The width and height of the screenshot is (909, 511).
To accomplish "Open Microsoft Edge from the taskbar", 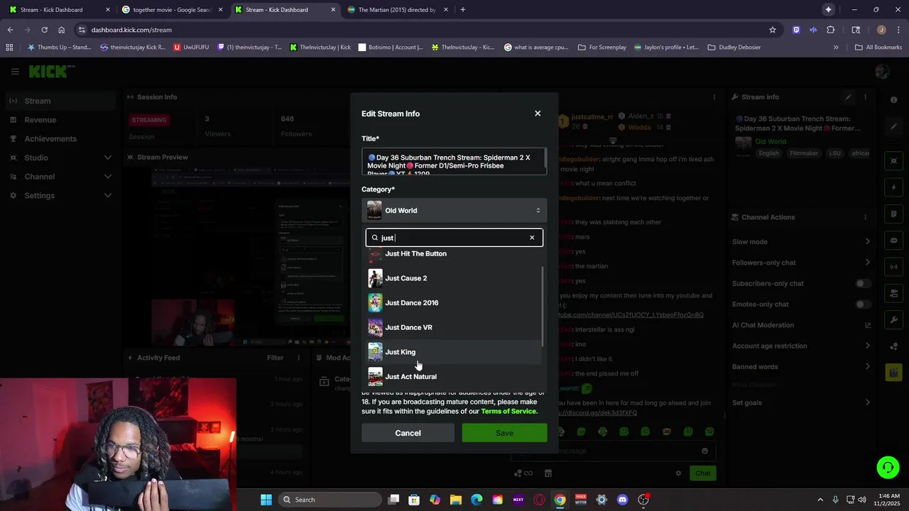I will 477,500.
